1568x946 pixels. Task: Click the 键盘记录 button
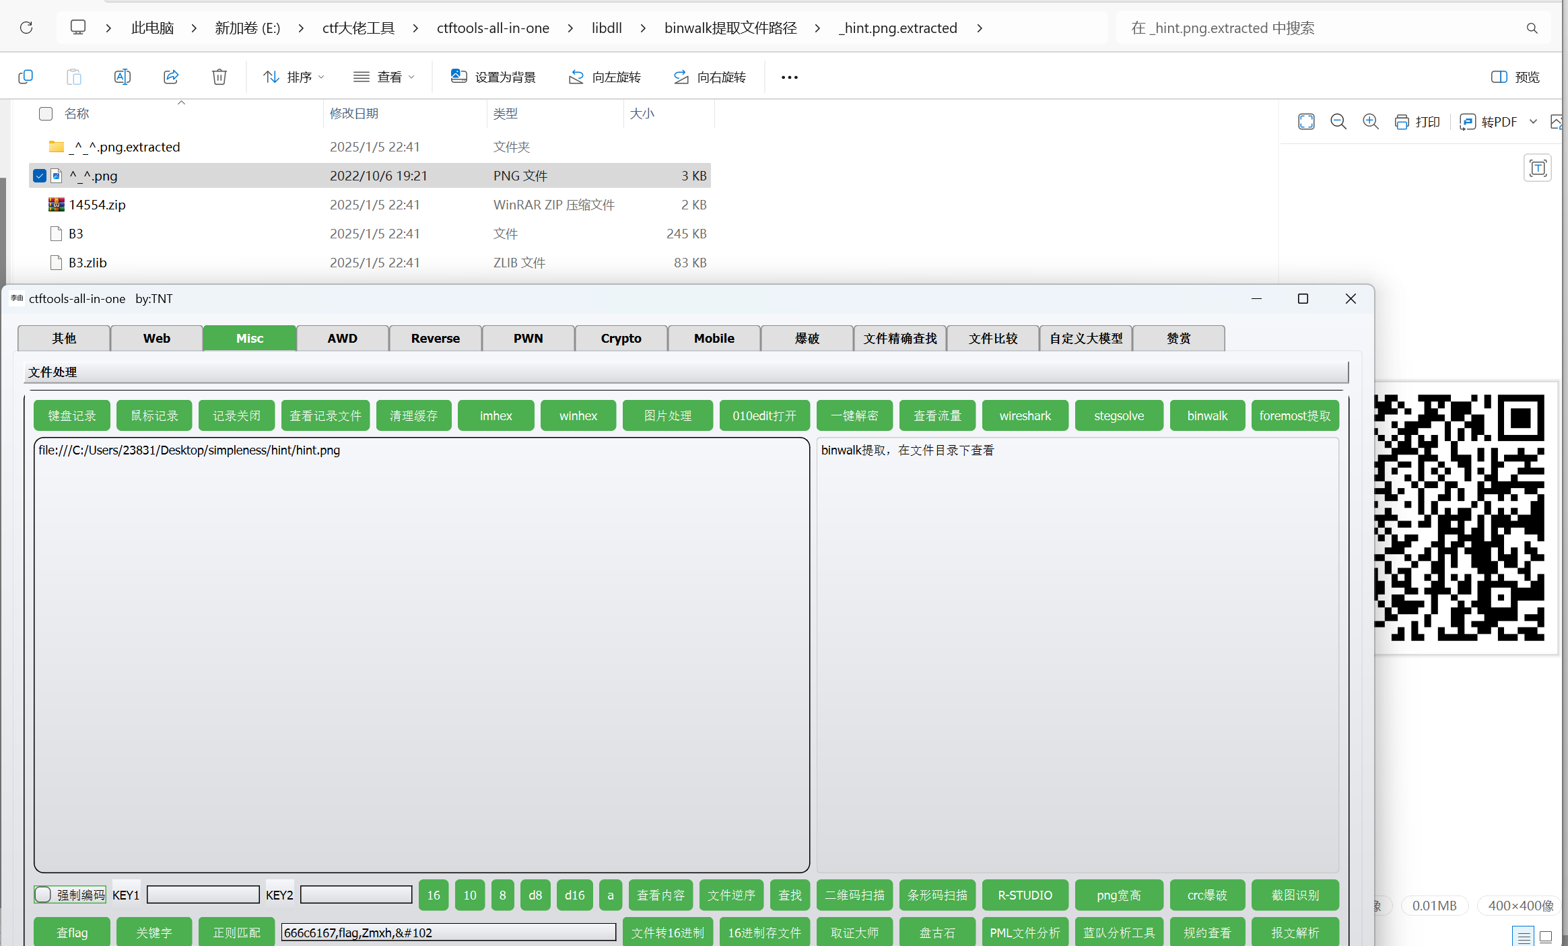72,415
